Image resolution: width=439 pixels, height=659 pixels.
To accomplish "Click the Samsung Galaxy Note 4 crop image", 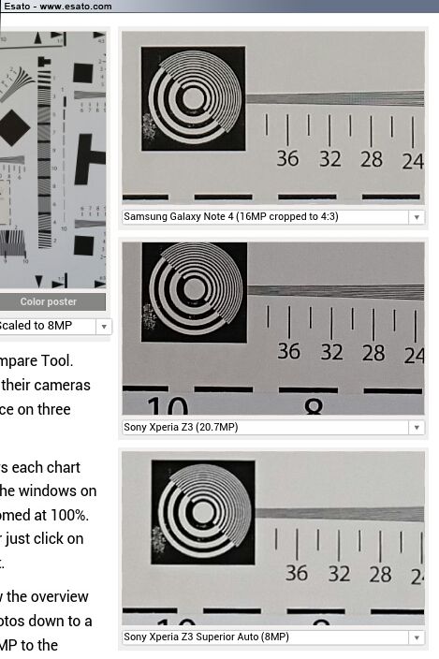I will (x=273, y=118).
